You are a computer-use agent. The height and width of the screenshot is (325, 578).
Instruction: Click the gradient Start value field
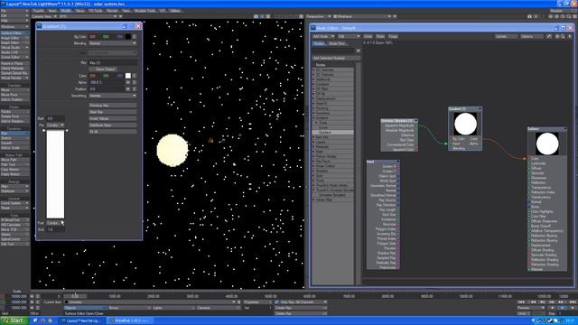pyautogui.click(x=55, y=118)
